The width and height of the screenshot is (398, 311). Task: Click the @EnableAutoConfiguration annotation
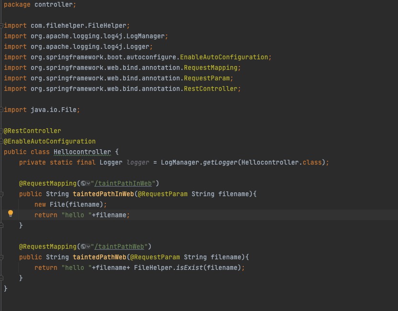tap(48, 141)
